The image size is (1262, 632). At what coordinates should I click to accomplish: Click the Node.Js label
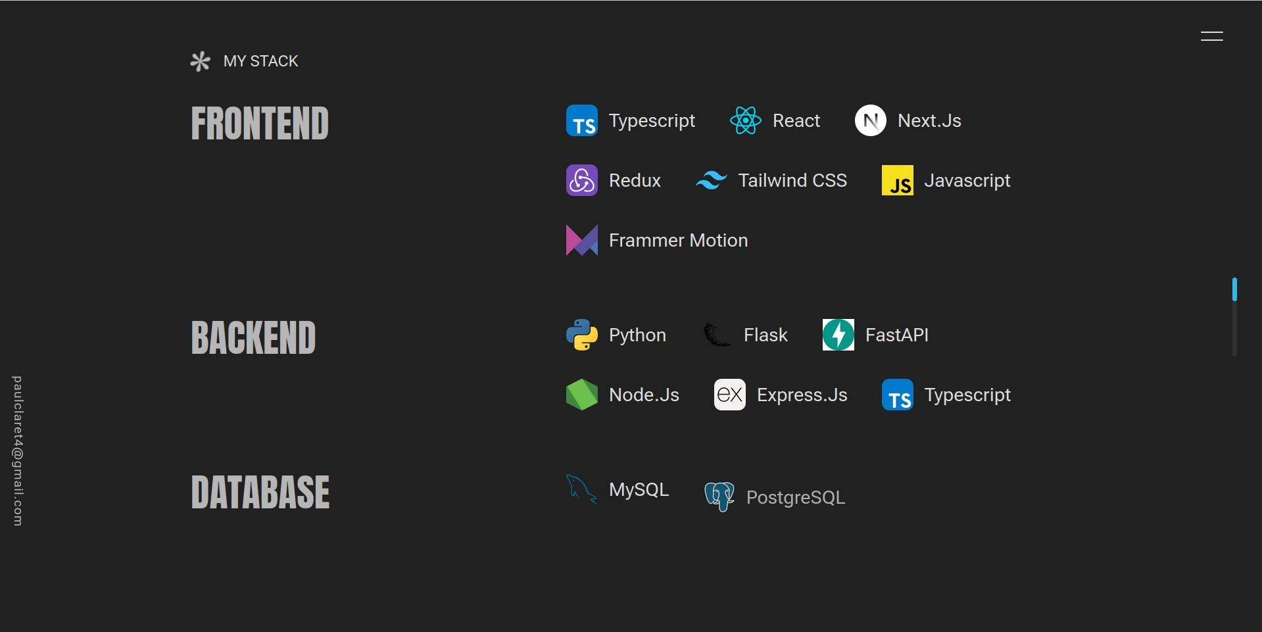click(644, 395)
